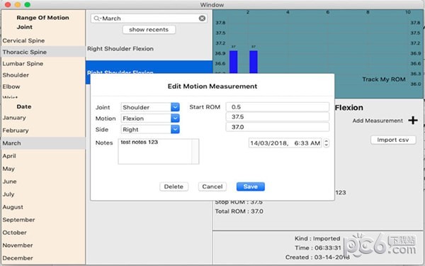
Task: Select Lumbar Spine in joint list
Action: pyautogui.click(x=43, y=64)
